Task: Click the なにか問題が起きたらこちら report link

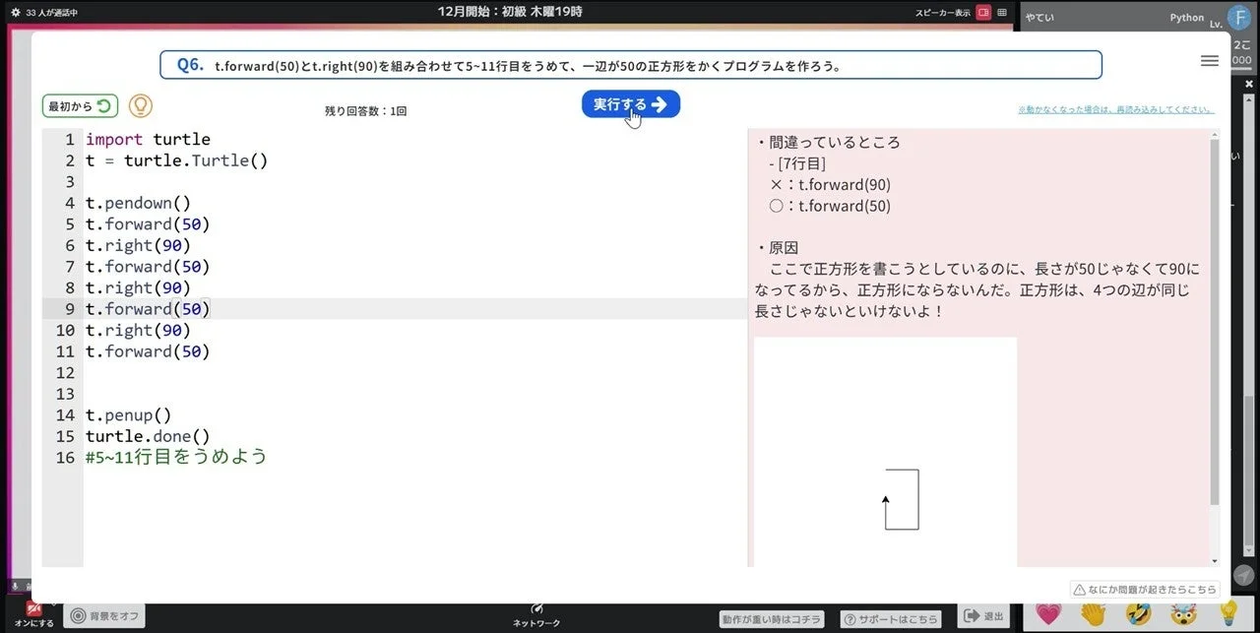Action: click(x=1144, y=589)
